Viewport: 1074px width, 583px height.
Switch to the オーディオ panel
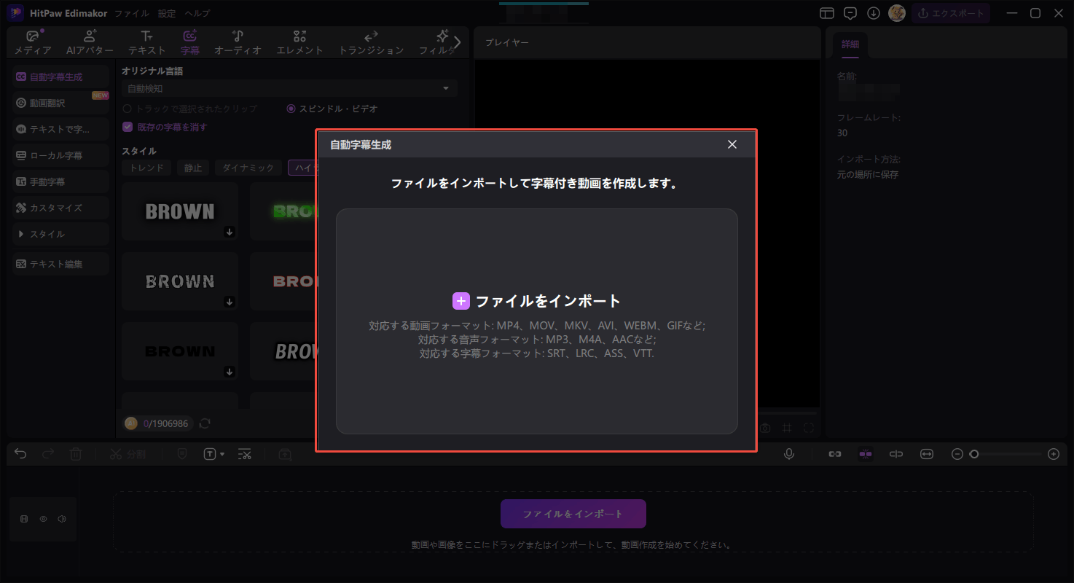click(x=237, y=42)
